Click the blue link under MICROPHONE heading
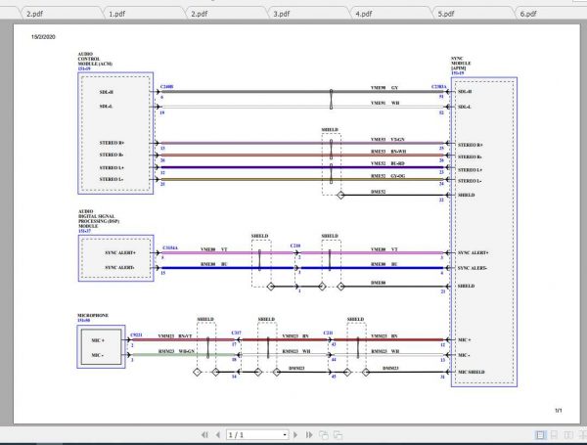Image resolution: width=587 pixels, height=445 pixels. point(83,321)
